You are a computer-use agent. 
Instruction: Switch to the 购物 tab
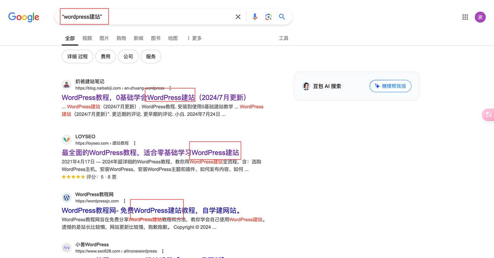[x=121, y=38]
